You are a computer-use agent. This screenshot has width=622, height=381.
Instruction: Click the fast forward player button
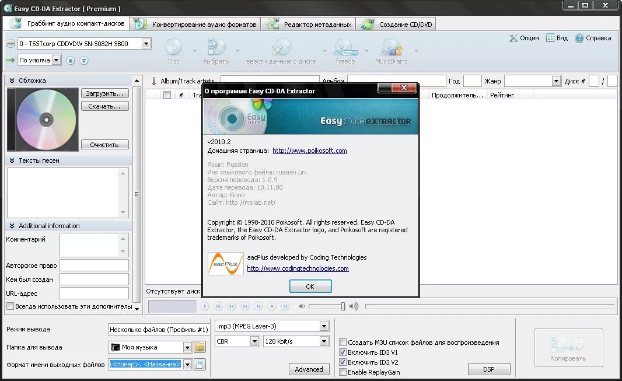tap(245, 306)
